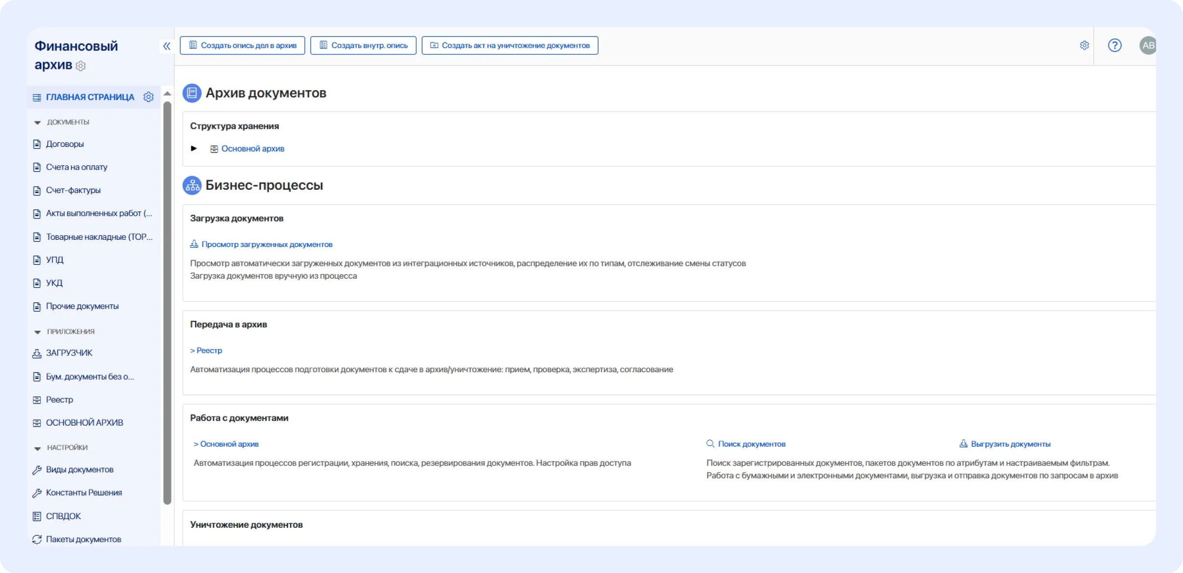The image size is (1183, 573).
Task: Collapse the НАСТРОЙКИ sidebar section
Action: pos(38,448)
